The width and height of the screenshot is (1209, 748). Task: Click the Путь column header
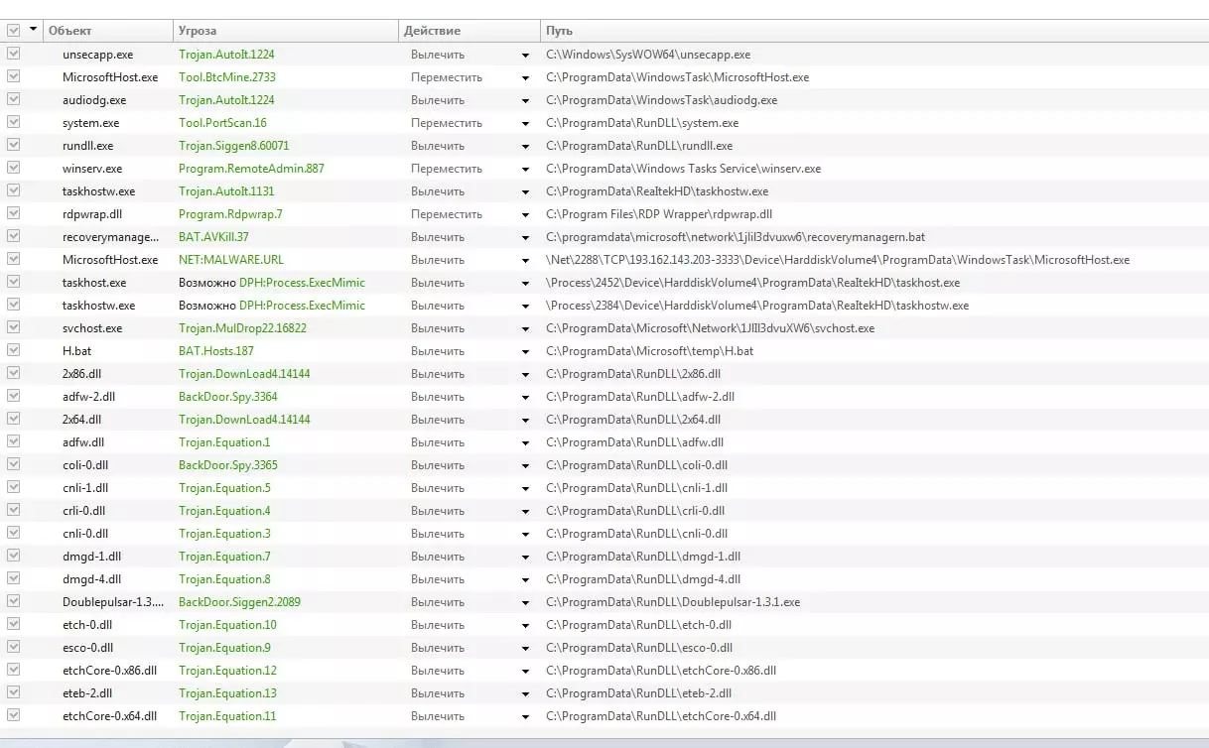click(x=873, y=31)
